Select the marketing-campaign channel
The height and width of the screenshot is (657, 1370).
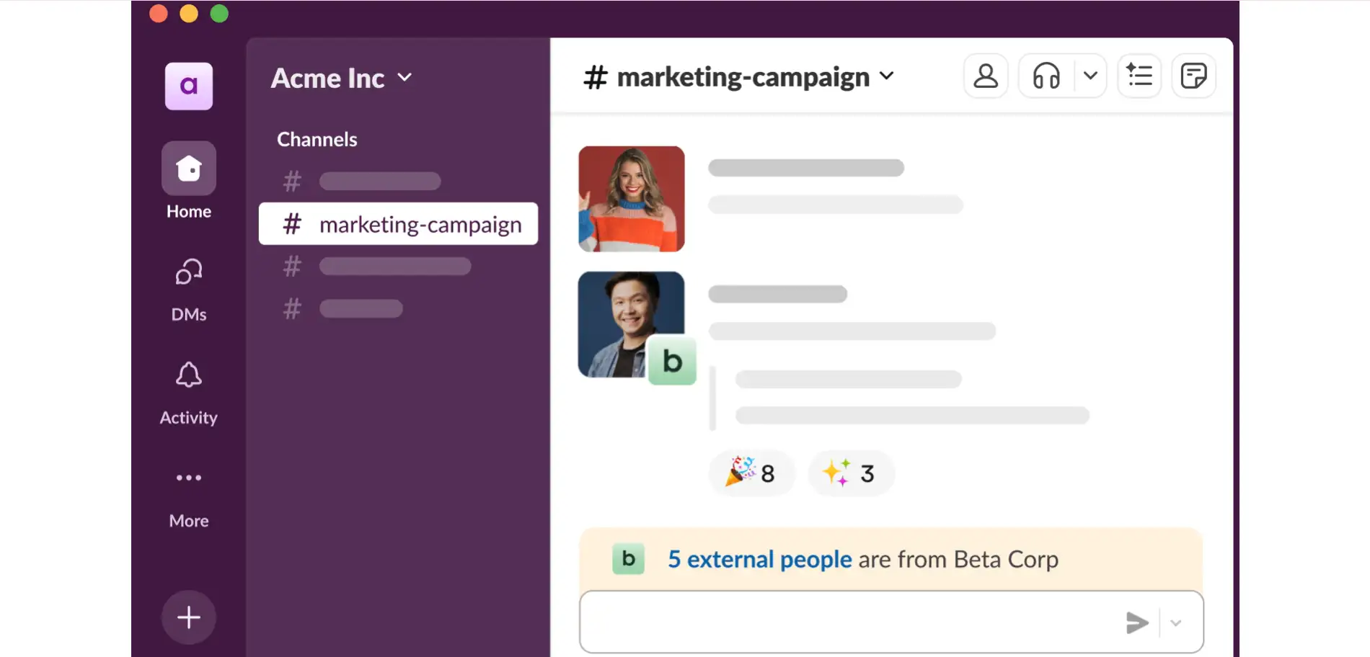point(398,224)
